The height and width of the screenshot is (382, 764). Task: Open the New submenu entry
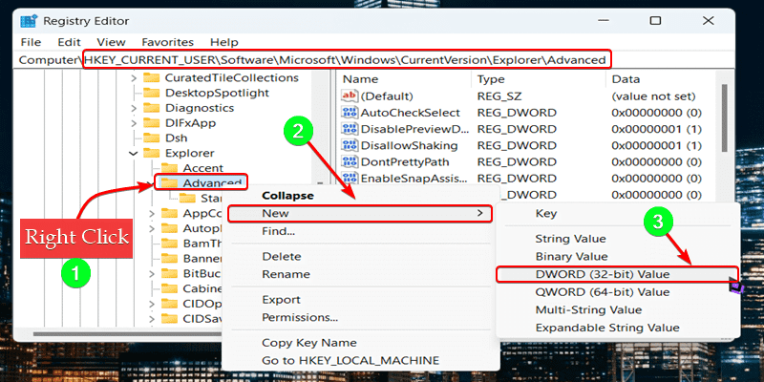[361, 213]
